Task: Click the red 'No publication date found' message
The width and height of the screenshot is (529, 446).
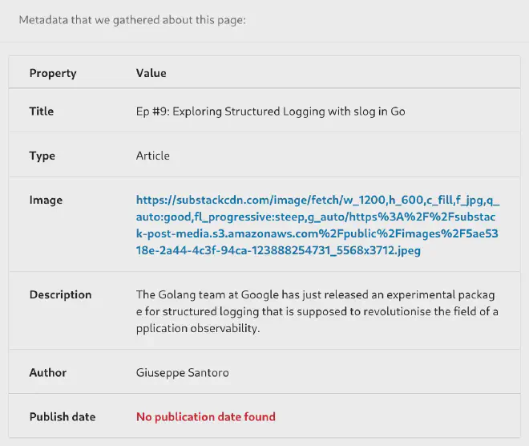Action: pyautogui.click(x=206, y=416)
